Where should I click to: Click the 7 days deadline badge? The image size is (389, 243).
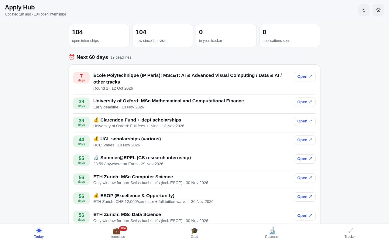pyautogui.click(x=81, y=78)
